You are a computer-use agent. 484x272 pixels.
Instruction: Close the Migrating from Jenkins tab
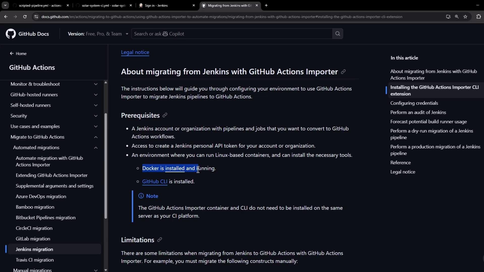(x=257, y=5)
